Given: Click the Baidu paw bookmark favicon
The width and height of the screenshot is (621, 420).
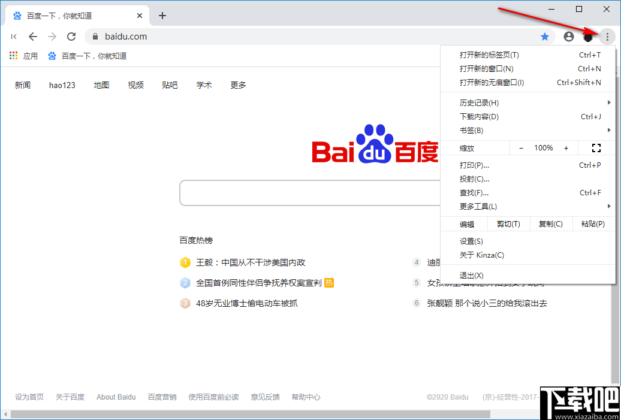Looking at the screenshot, I should [52, 56].
